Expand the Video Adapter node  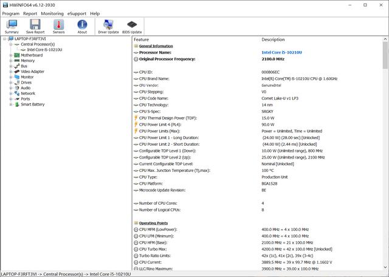point(11,72)
